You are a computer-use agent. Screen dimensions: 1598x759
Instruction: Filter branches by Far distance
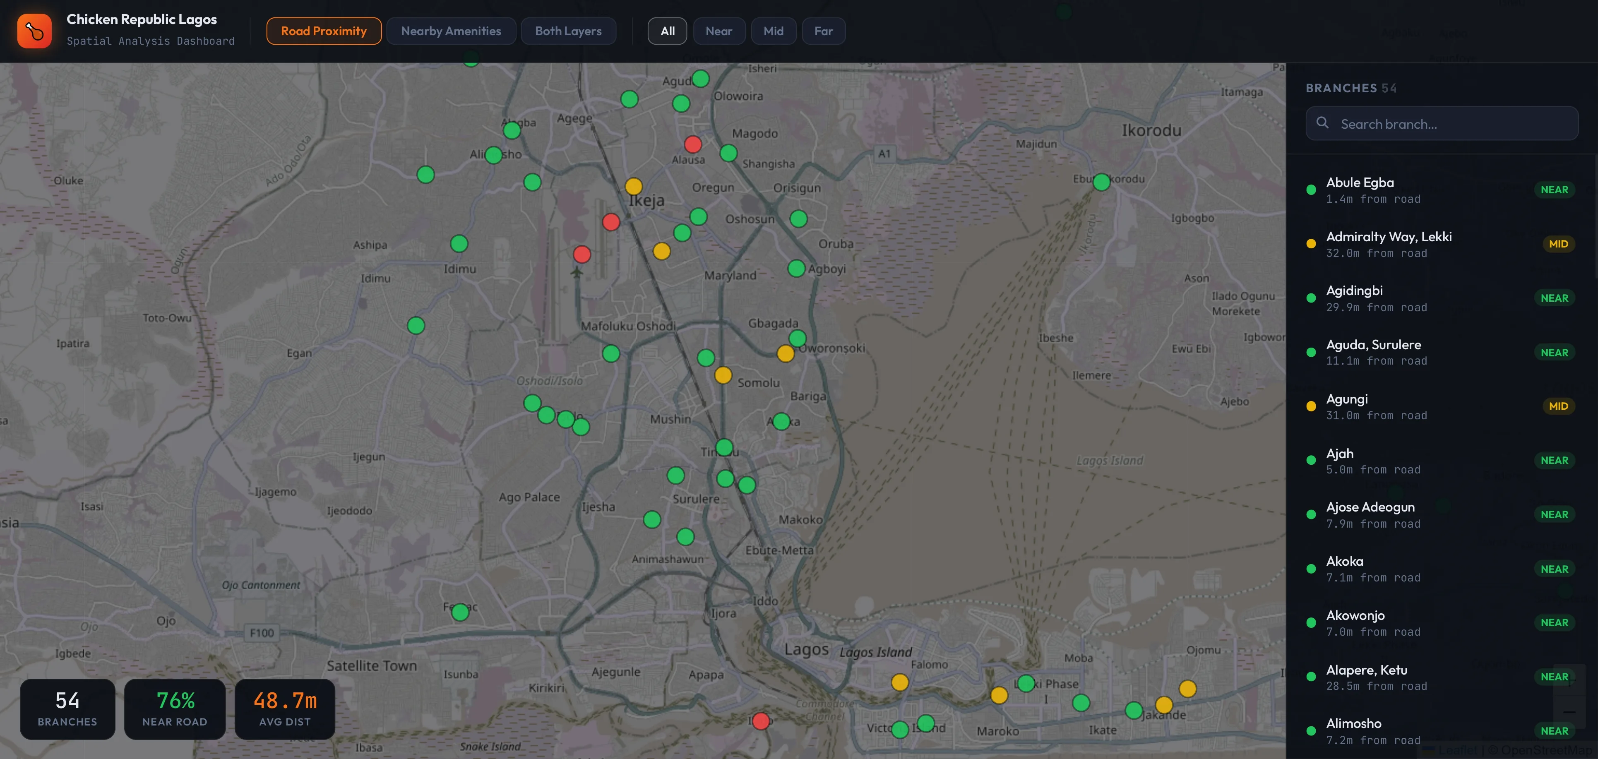[x=824, y=31]
